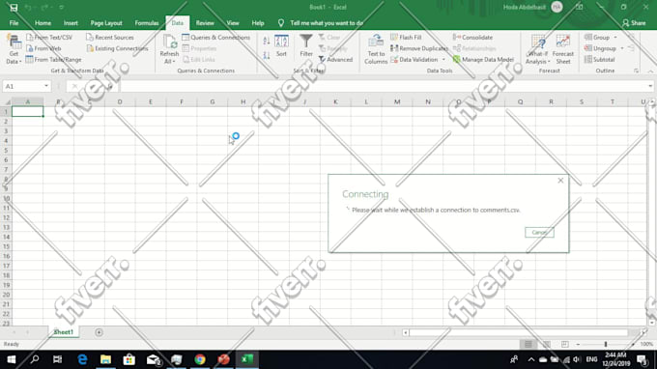Click in the formula bar
The height and width of the screenshot is (369, 657).
[x=383, y=86]
